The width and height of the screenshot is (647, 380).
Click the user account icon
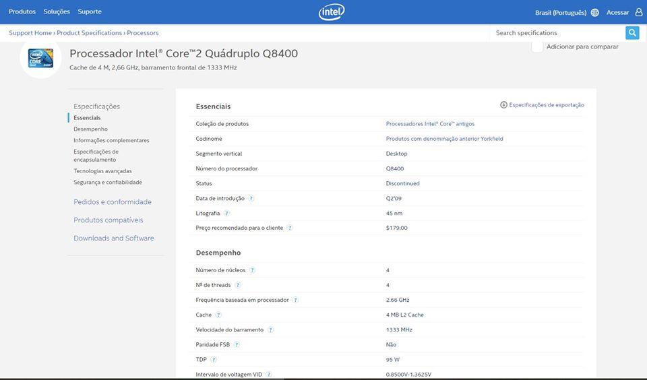point(639,12)
